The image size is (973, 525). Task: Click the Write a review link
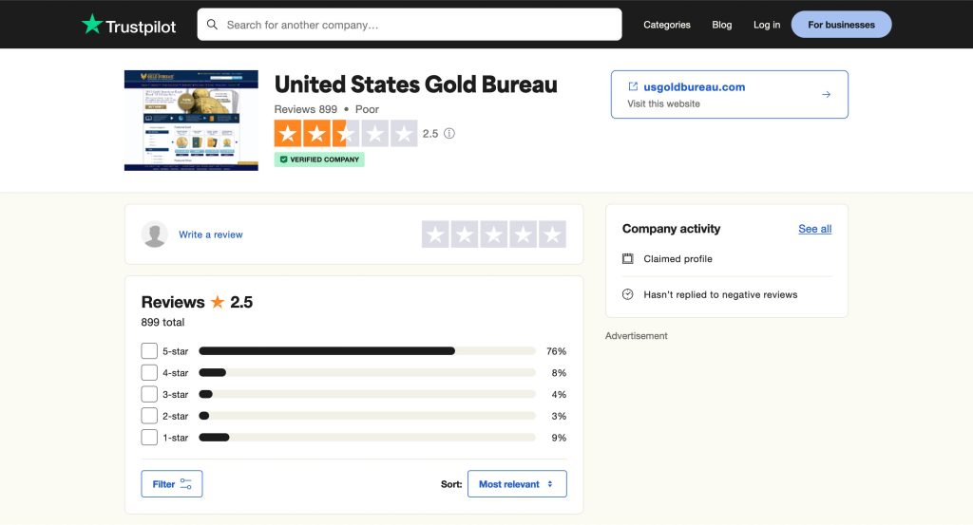[x=211, y=234]
